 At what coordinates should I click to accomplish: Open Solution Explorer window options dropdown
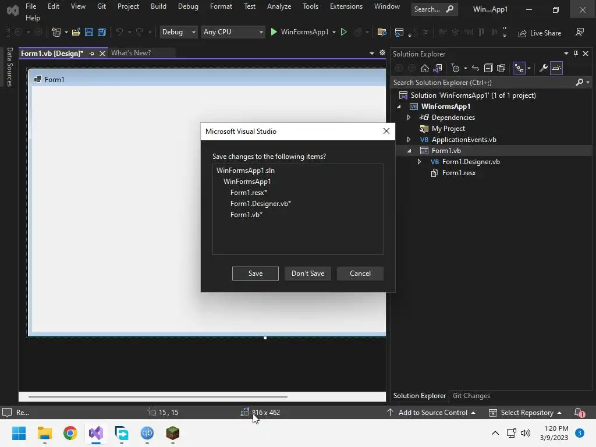[566, 54]
